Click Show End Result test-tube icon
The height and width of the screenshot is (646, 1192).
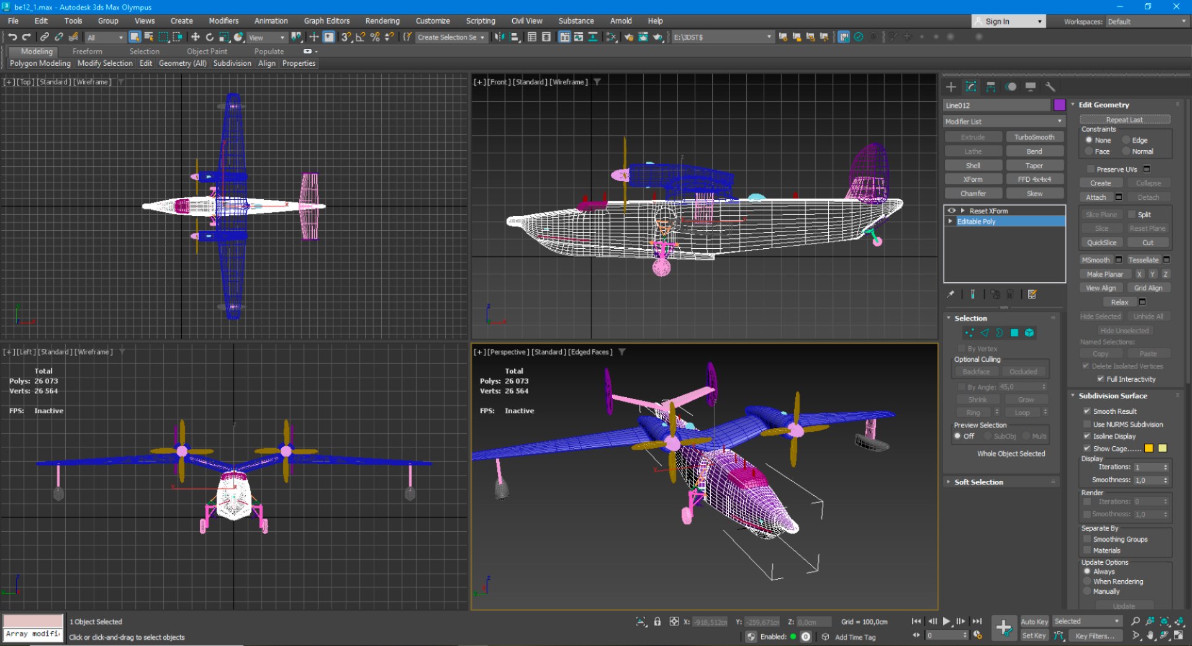(973, 295)
